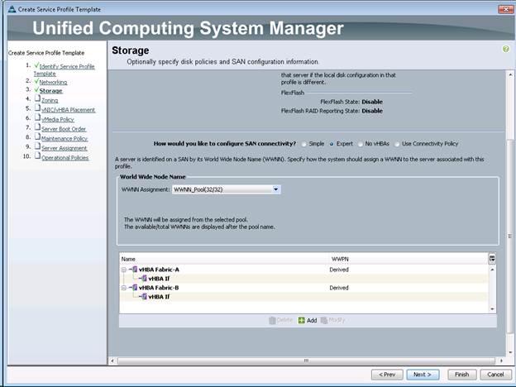The width and height of the screenshot is (516, 387).
Task: Click the vHBA table scroll-down arrow
Action: click(x=492, y=309)
